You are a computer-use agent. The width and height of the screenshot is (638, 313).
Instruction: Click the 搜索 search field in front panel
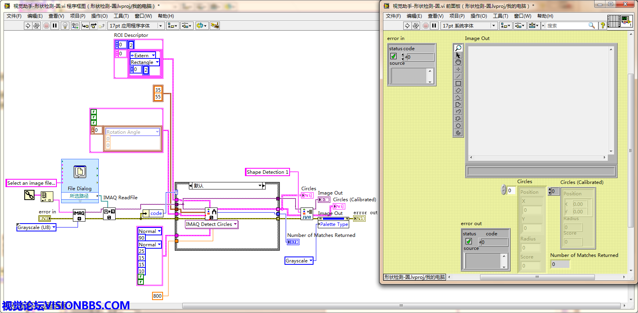[x=566, y=26]
